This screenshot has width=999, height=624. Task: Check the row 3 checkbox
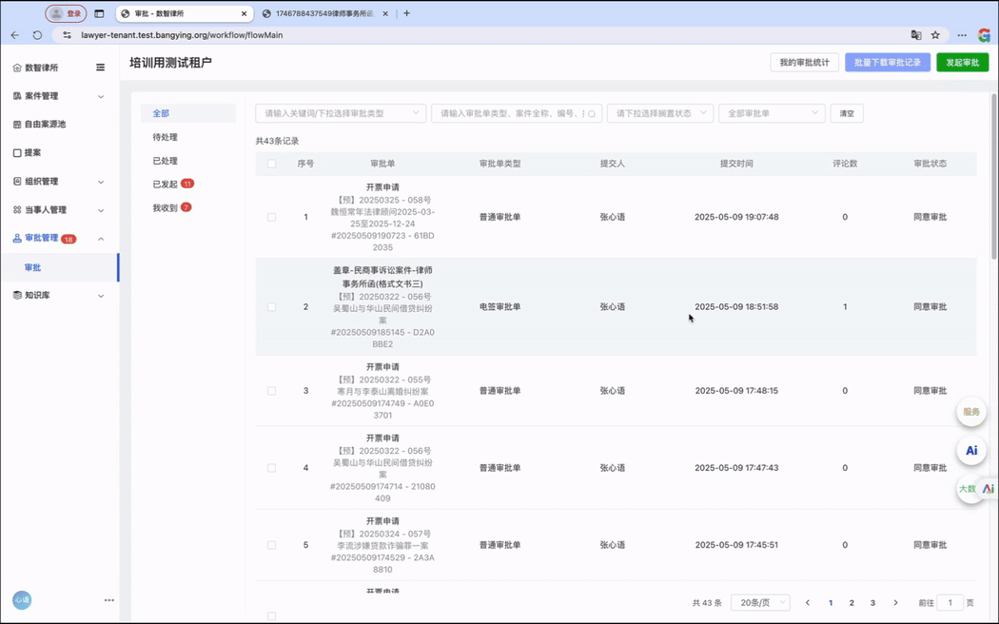(x=271, y=391)
